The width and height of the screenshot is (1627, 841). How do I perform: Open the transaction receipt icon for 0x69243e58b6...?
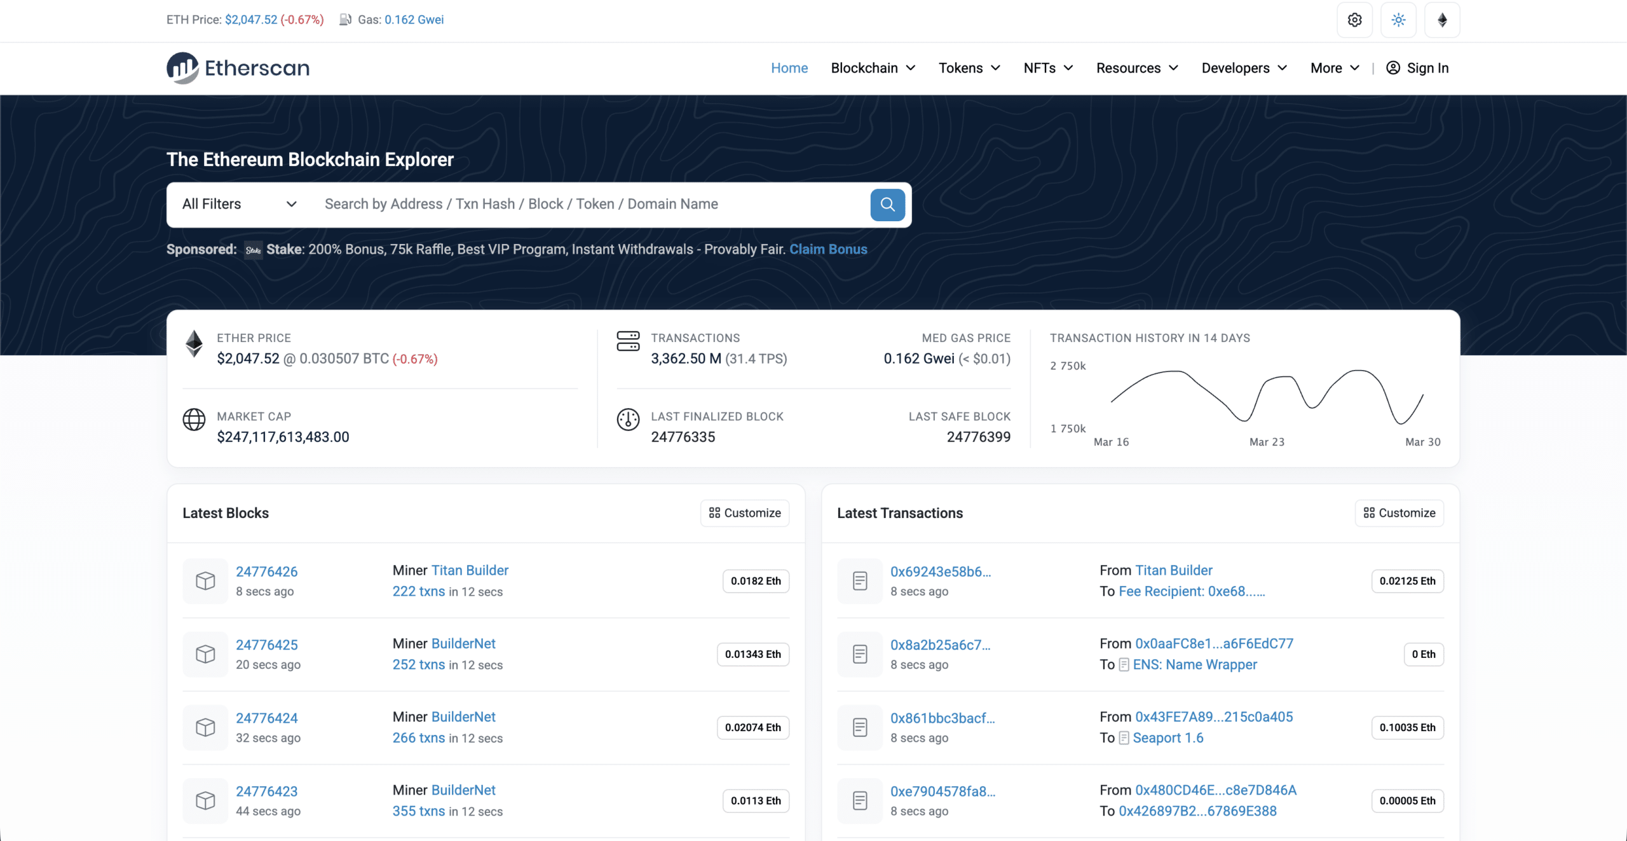pyautogui.click(x=859, y=580)
